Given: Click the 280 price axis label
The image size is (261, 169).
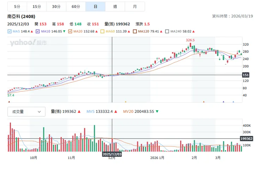Looking at the screenshot, I should tap(246, 52).
